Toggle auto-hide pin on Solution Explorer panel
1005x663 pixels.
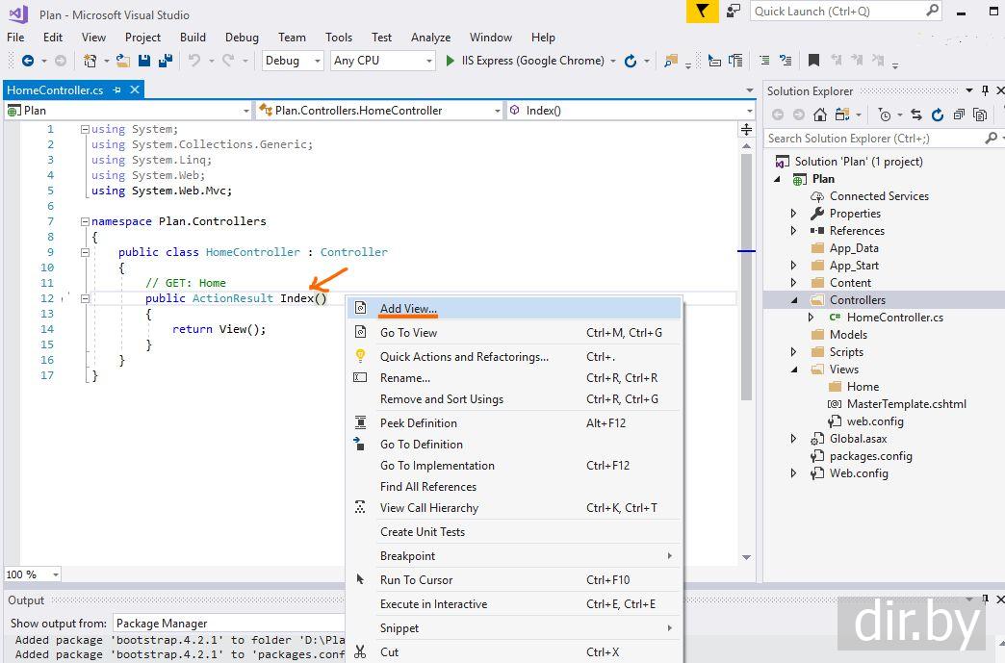coord(985,90)
